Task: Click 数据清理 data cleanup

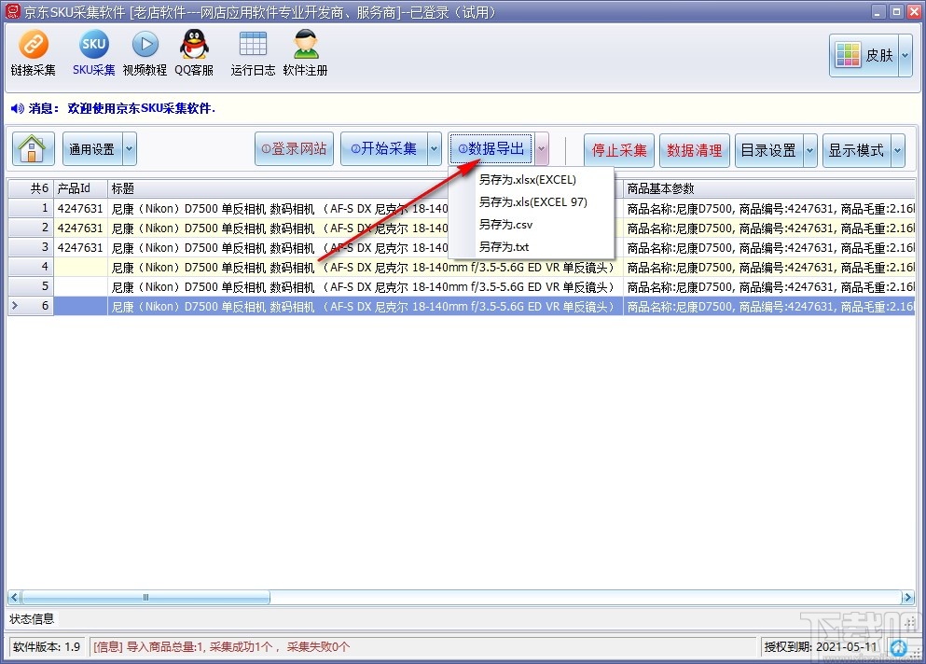Action: [x=695, y=150]
